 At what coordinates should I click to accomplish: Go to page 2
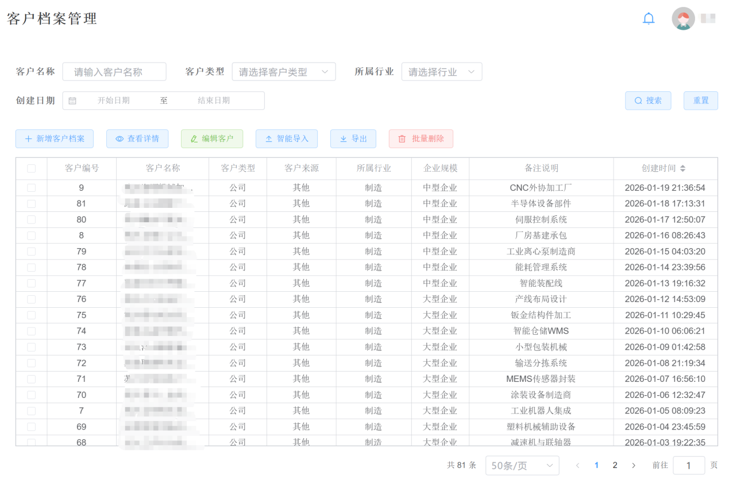615,465
